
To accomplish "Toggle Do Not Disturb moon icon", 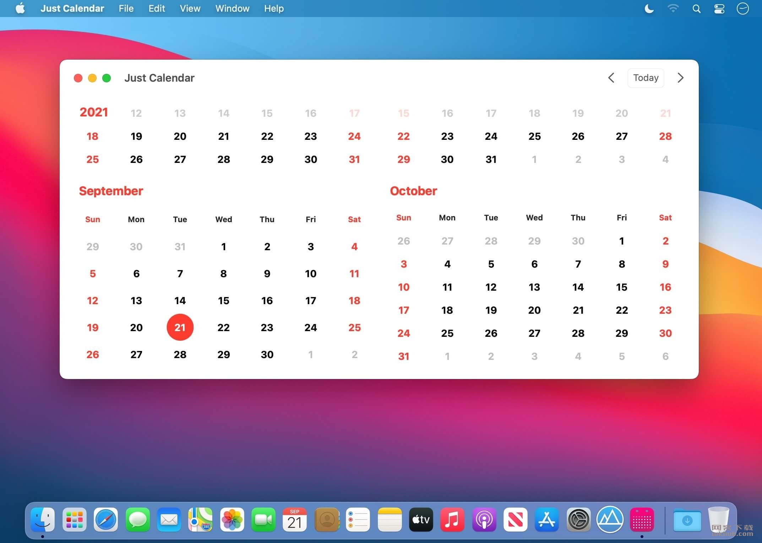I will click(649, 9).
